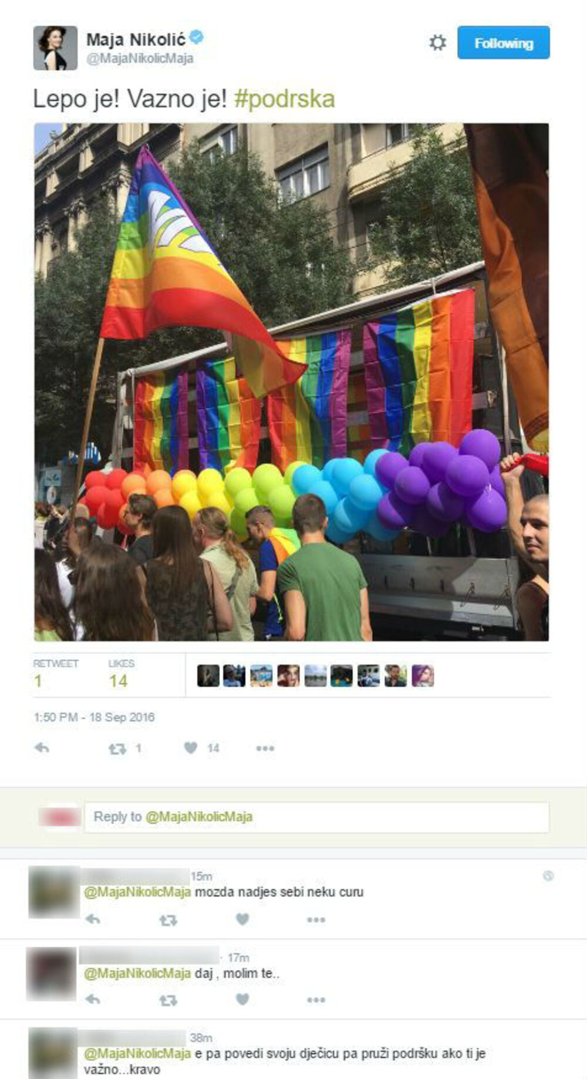The width and height of the screenshot is (587, 1079).
Task: Open more options ellipsis under main tweet
Action: [265, 748]
